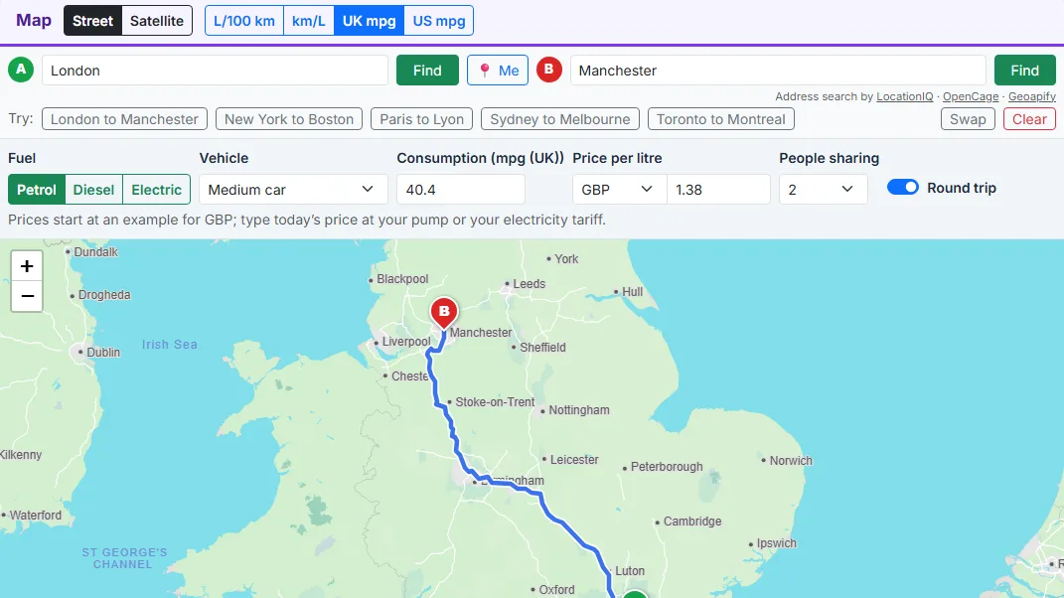Click the Cambridge label on the map
Image resolution: width=1064 pixels, height=598 pixels.
tap(692, 522)
